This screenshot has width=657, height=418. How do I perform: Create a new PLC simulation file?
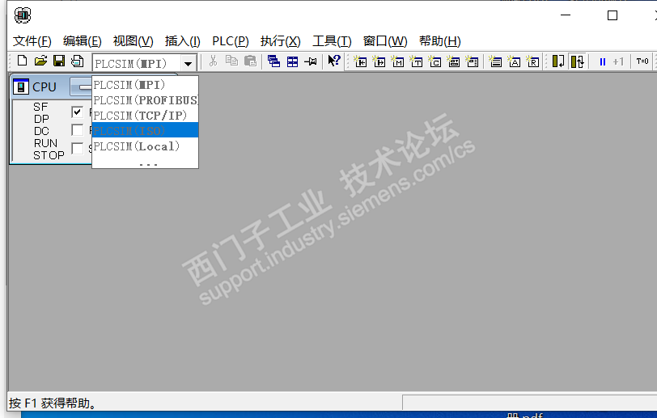(x=22, y=61)
